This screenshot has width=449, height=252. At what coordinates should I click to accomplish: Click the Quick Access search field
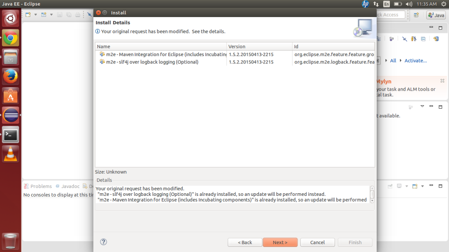coord(391,14)
